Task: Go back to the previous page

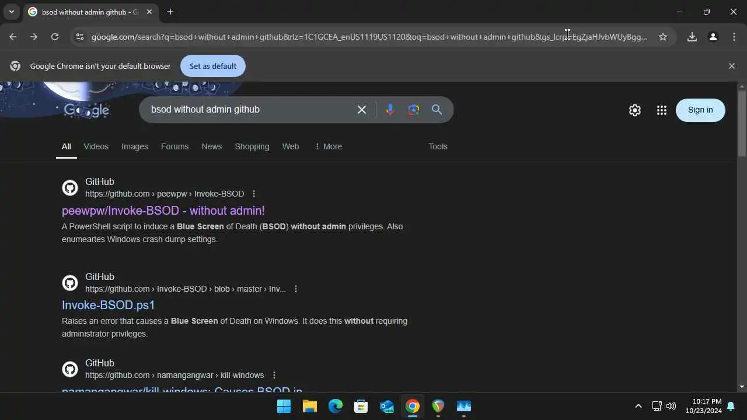Action: coord(13,37)
